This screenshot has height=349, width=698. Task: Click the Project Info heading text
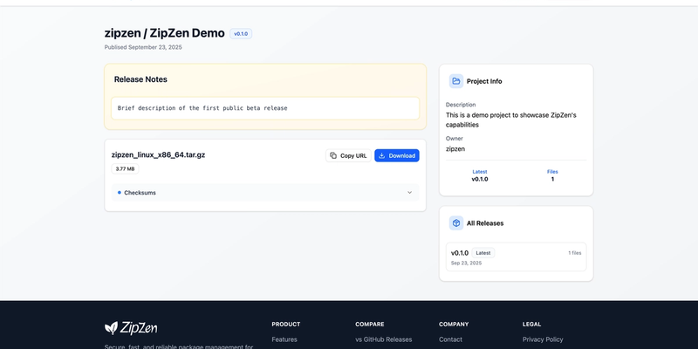484,81
